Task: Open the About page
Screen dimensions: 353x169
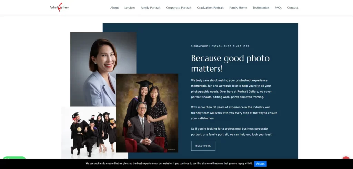Action: 114,8
